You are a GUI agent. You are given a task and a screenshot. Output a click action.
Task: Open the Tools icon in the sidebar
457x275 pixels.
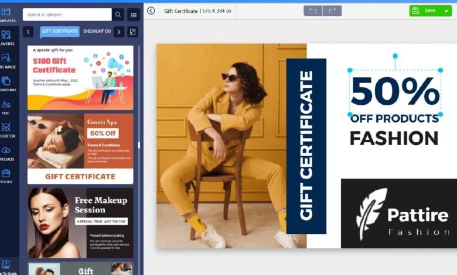click(6, 176)
